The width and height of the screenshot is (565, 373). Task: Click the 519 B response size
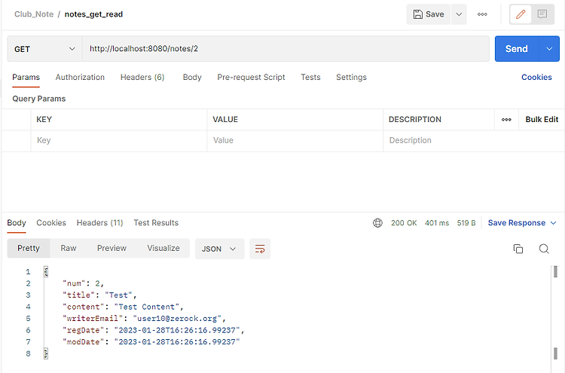(x=466, y=223)
